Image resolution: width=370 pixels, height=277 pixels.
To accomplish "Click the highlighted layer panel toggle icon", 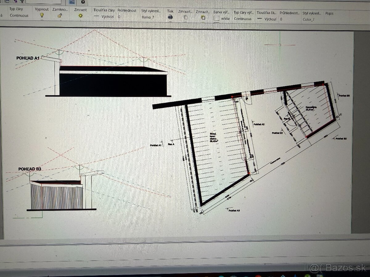I will [x=72, y=2].
